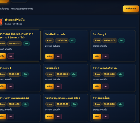Click the วิชาวิถีมีดสั้นคู่ class title
Viewport: 140px width, 123px height.
click(101, 98)
